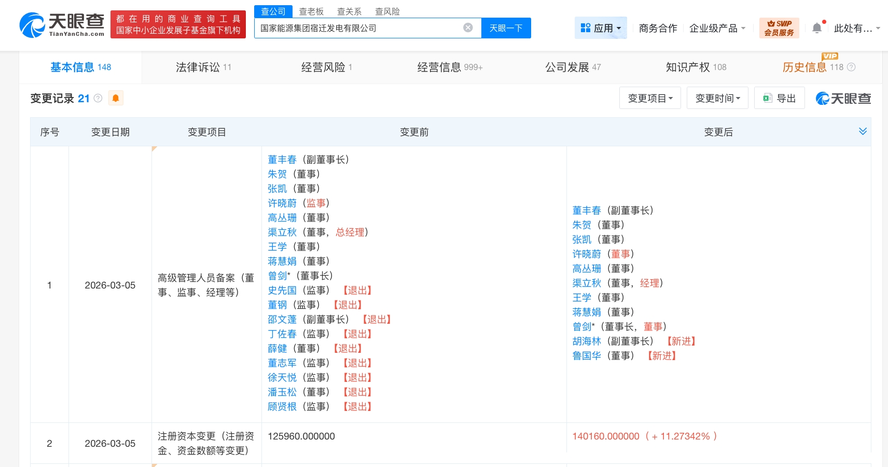Open the notification bell in header
The width and height of the screenshot is (888, 467).
pyautogui.click(x=816, y=28)
